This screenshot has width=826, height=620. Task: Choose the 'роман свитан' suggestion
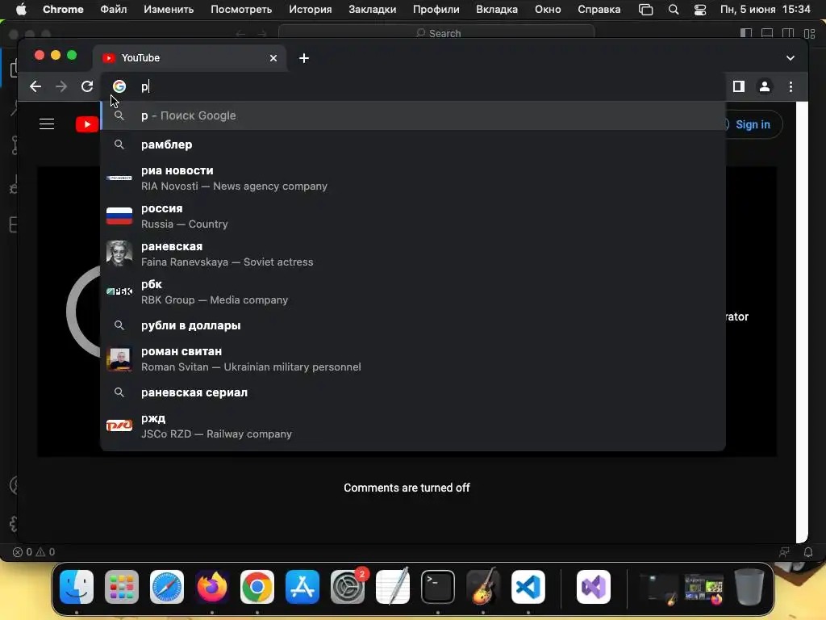click(x=413, y=359)
